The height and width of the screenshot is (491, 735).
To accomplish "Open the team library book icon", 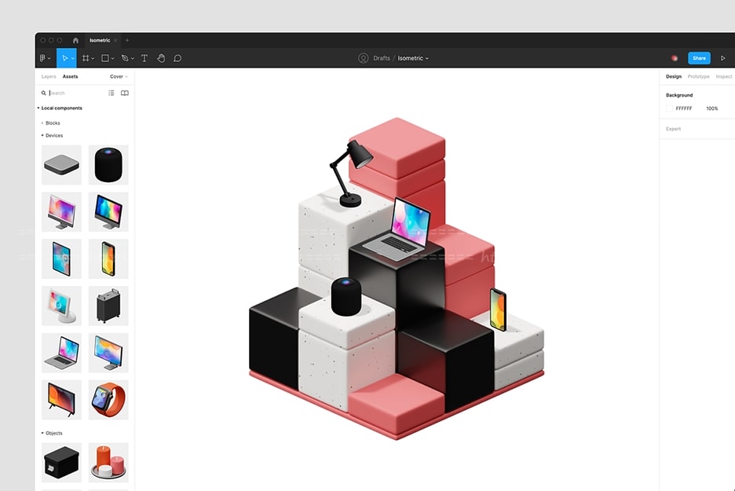I will (125, 93).
